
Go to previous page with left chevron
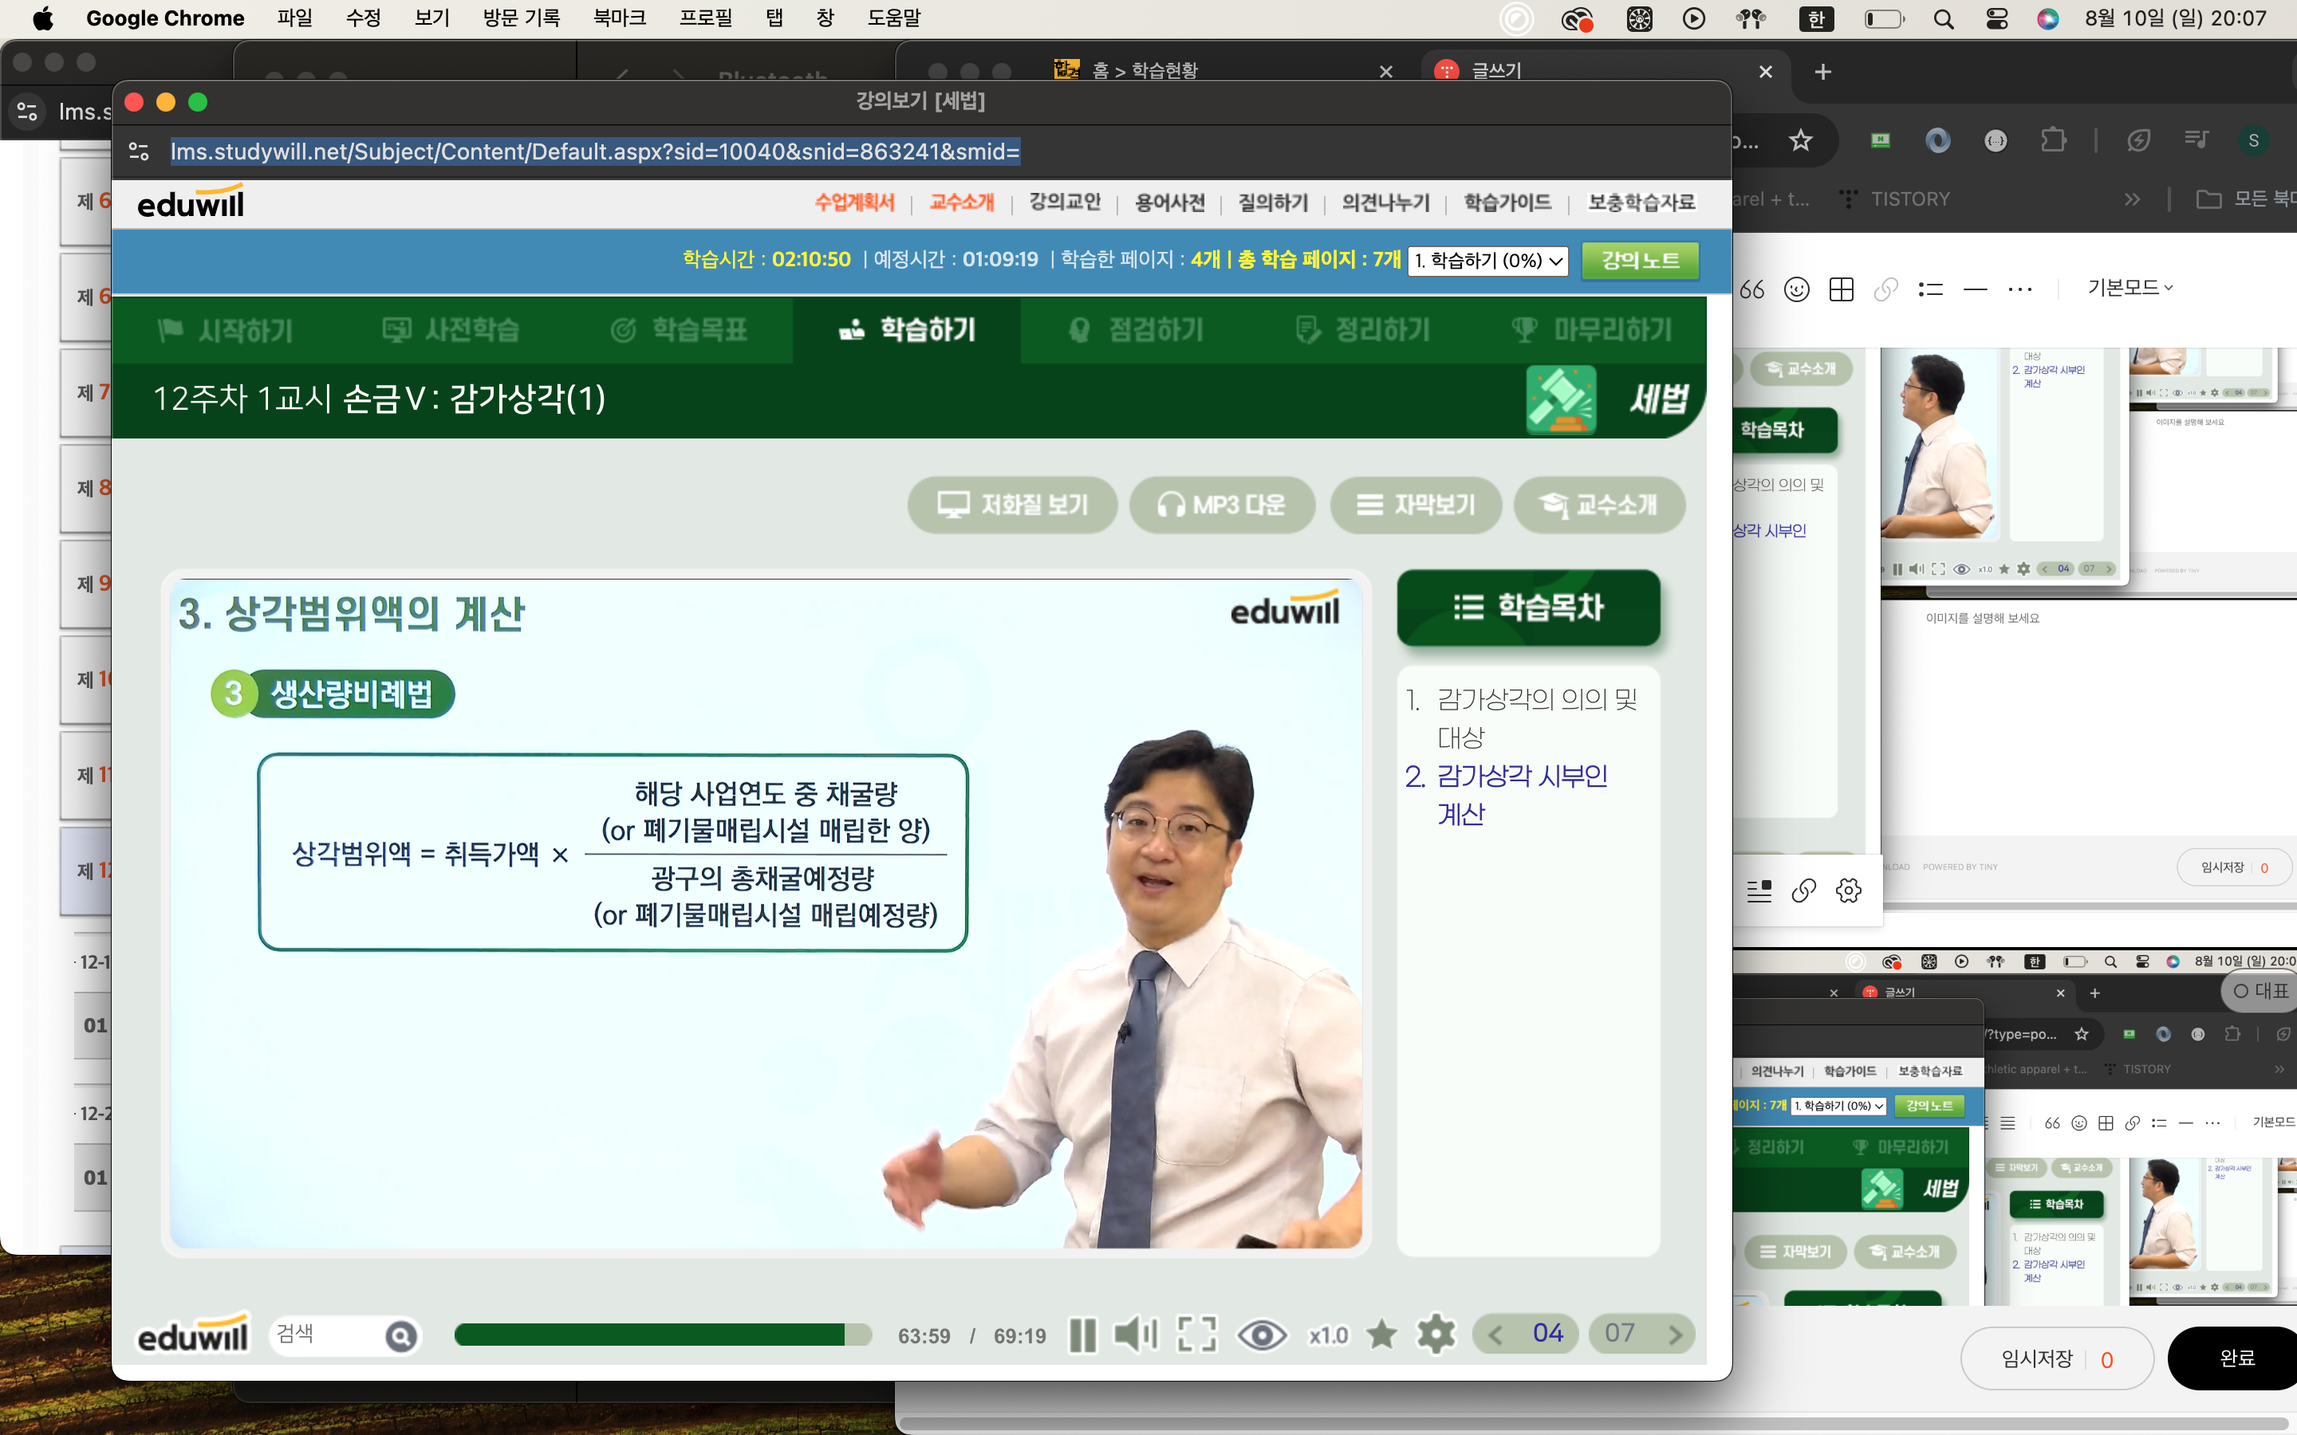click(x=1495, y=1335)
